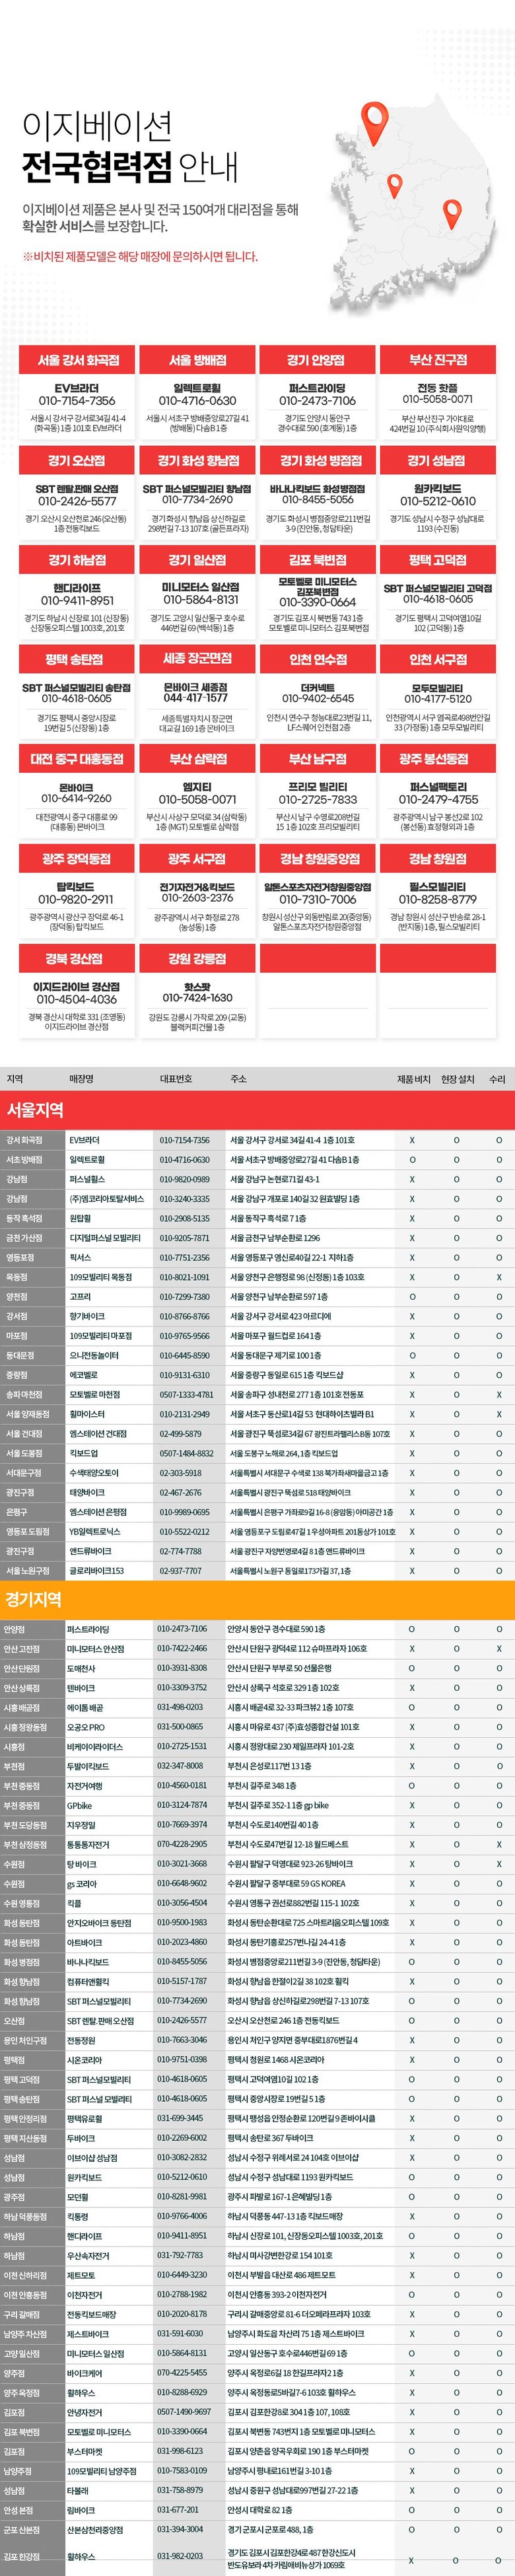
Task: Open the 부산 진구점 store card header
Action: pos(437,360)
